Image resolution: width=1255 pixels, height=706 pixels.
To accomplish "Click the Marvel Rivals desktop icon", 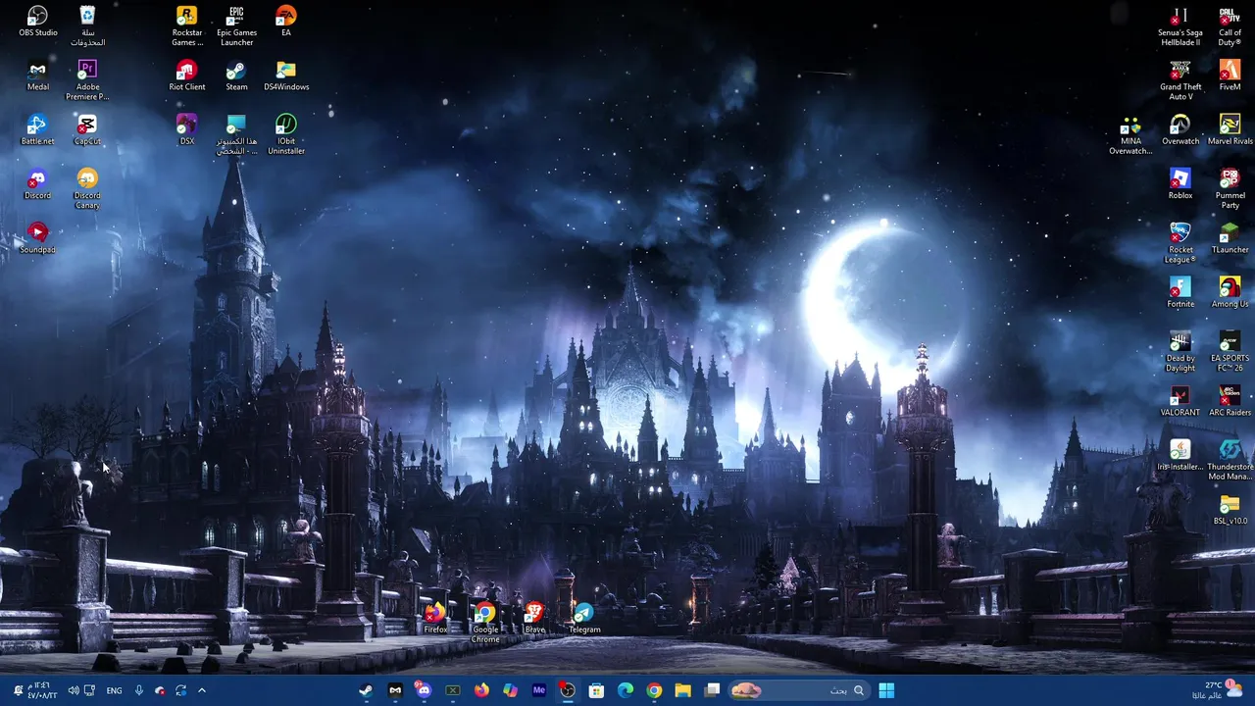I will (1230, 129).
